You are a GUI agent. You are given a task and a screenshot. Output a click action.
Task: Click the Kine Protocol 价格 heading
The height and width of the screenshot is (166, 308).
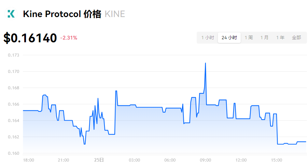click(62, 14)
